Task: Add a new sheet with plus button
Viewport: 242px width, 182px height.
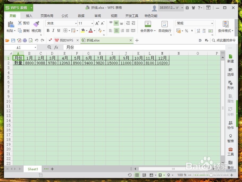Action: 52,169
